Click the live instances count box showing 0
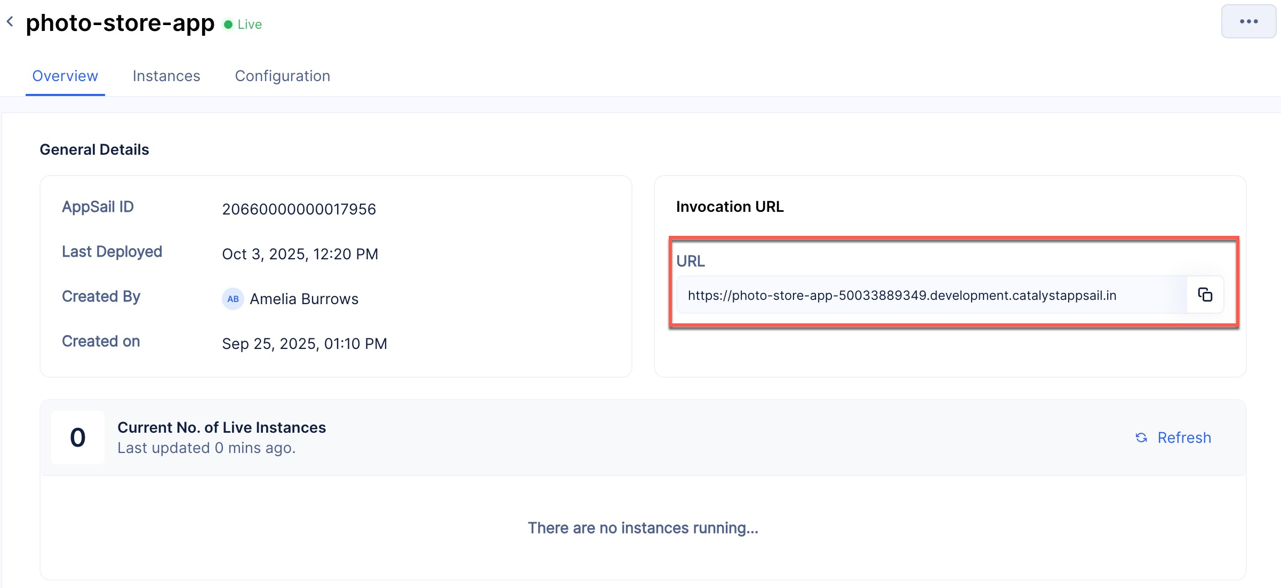This screenshot has width=1281, height=588. [x=78, y=438]
